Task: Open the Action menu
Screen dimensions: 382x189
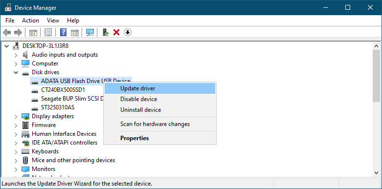Action: 30,21
